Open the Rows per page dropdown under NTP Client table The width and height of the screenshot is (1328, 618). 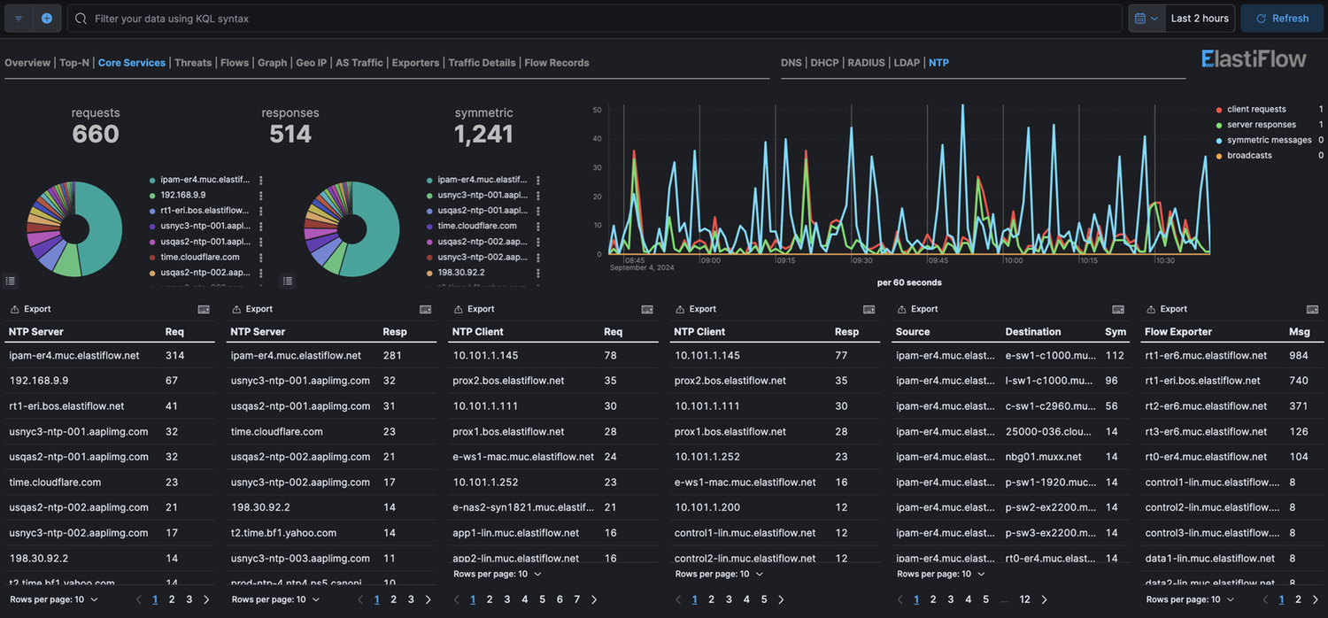pos(496,574)
